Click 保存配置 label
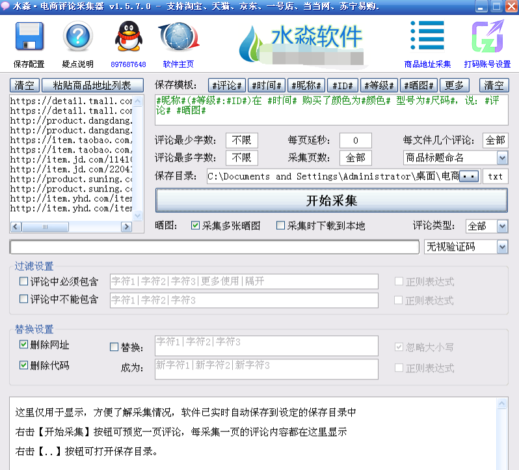The width and height of the screenshot is (519, 470). pos(29,64)
